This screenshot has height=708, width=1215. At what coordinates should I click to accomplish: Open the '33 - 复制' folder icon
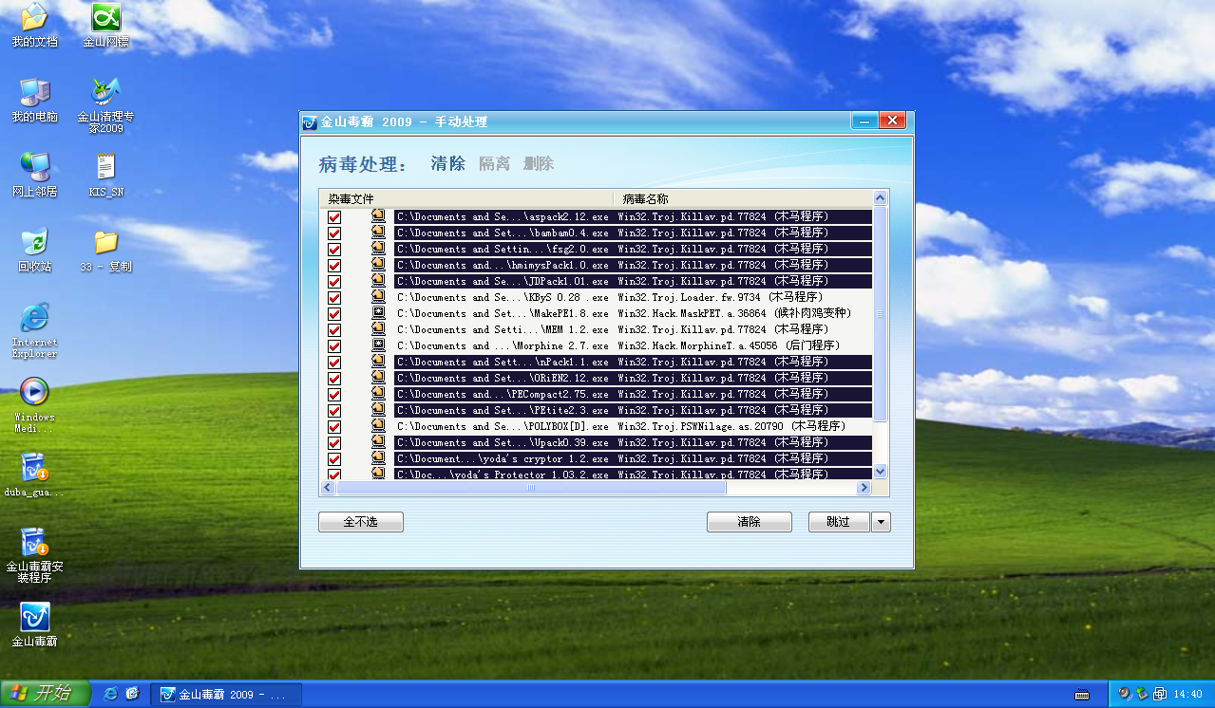click(x=105, y=250)
